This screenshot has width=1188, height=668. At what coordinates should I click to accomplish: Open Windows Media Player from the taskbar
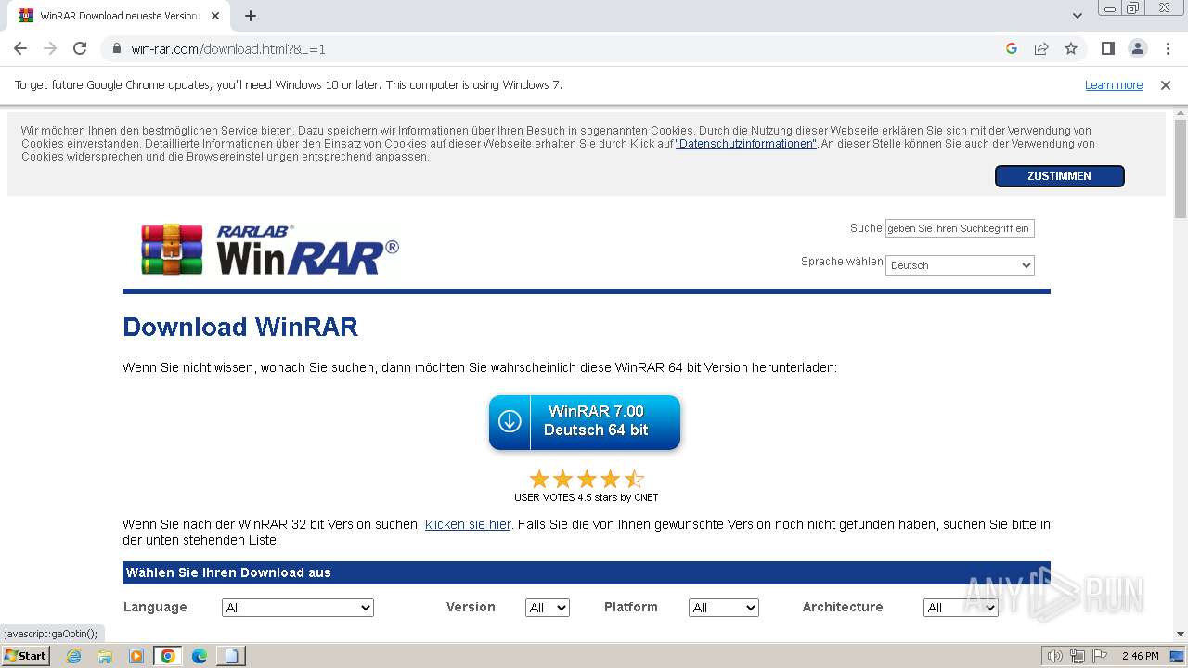pos(136,656)
